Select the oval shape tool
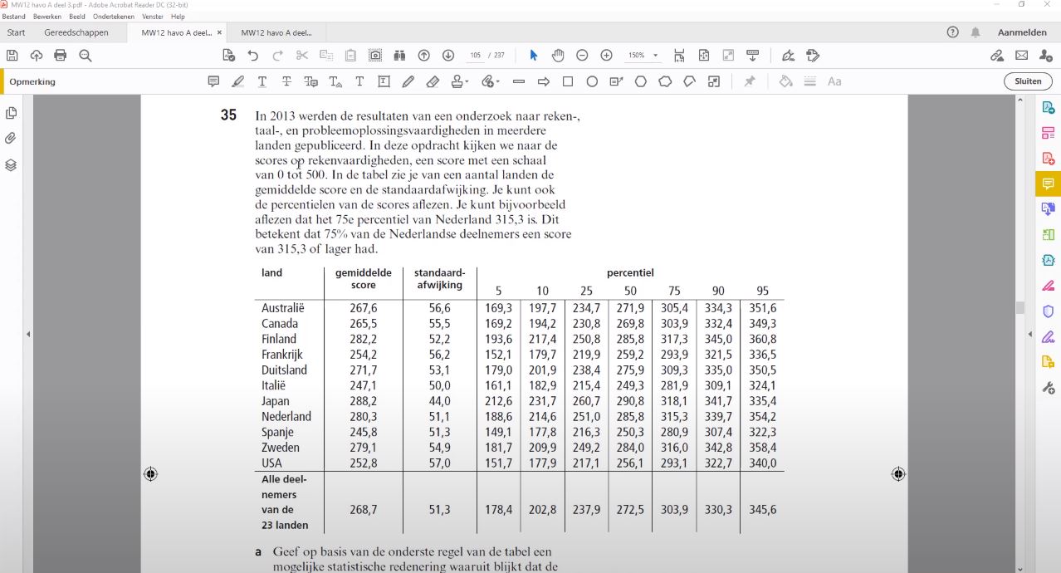This screenshot has height=573, width=1061. point(592,81)
